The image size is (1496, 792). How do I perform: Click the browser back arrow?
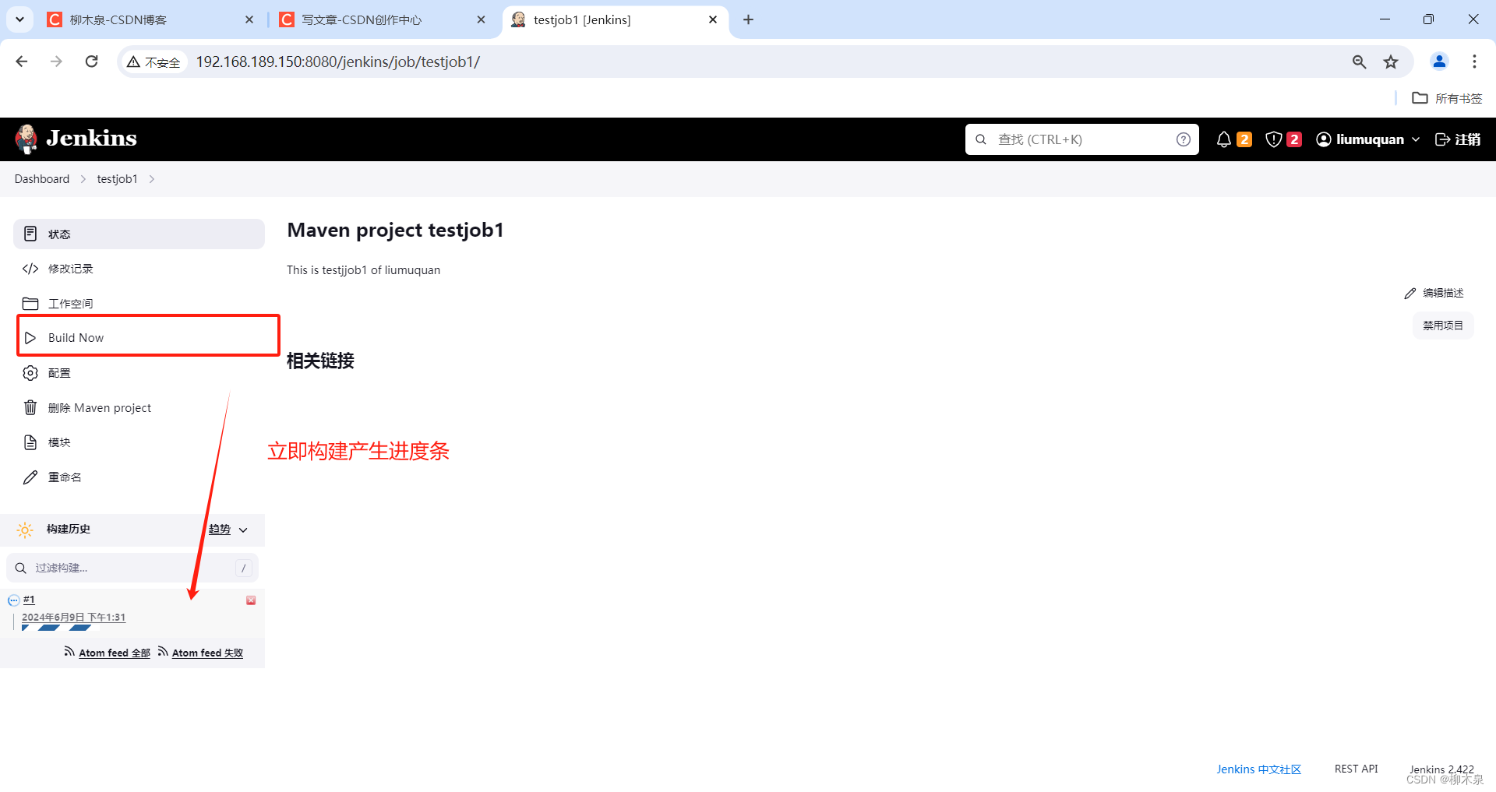[x=22, y=62]
